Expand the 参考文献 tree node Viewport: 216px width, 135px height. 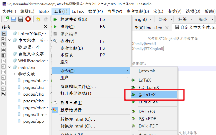click(x=14, y=74)
